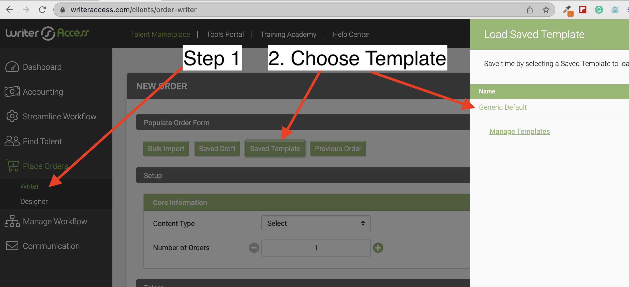The height and width of the screenshot is (287, 629).
Task: Reload the page with the refresh icon
Action: click(42, 10)
